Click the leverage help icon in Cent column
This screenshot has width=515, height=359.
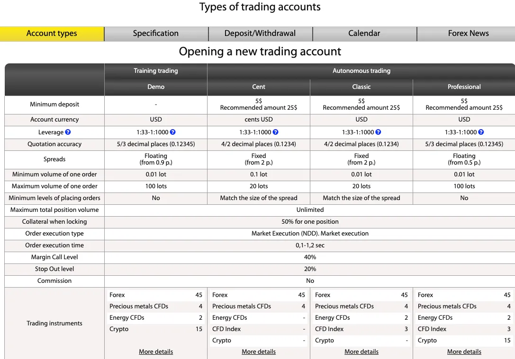(x=275, y=132)
